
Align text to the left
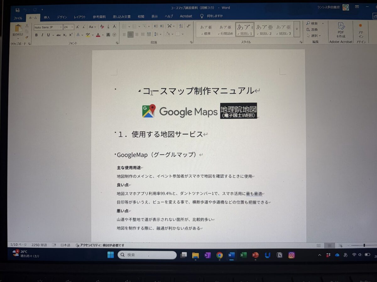pyautogui.click(x=124, y=34)
